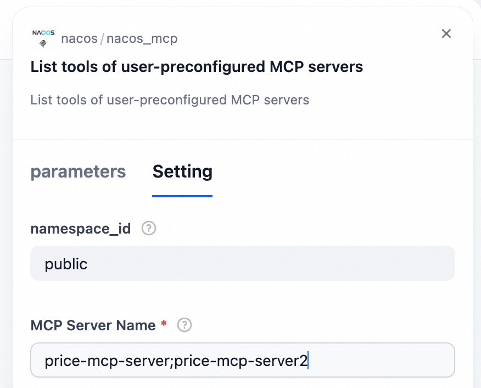Image resolution: width=481 pixels, height=388 pixels.
Task: Click the Nacos logo icon
Action: coord(43,38)
